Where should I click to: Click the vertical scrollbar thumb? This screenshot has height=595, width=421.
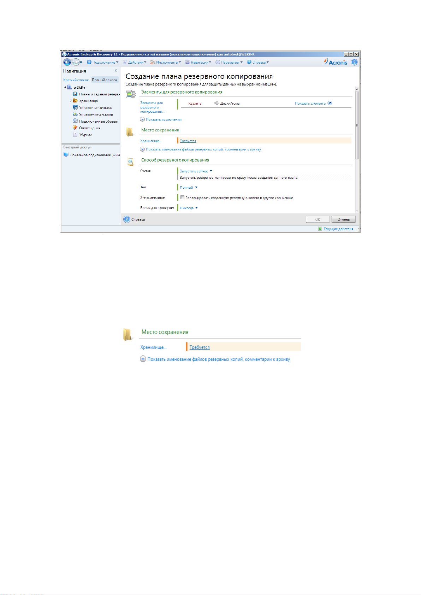point(357,125)
